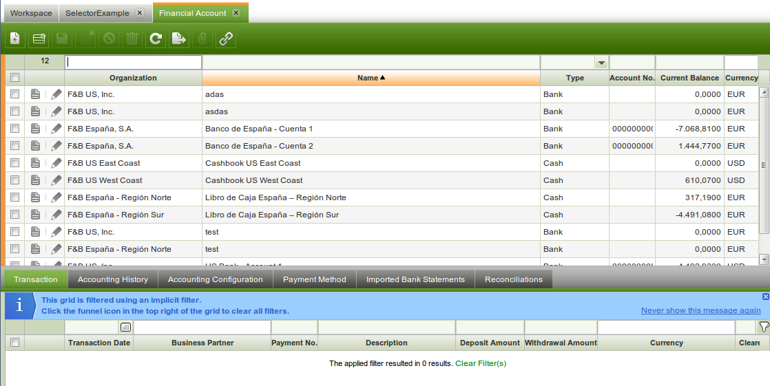This screenshot has width=770, height=386.
Task: Click the Business Partner filter field
Action: click(202, 327)
